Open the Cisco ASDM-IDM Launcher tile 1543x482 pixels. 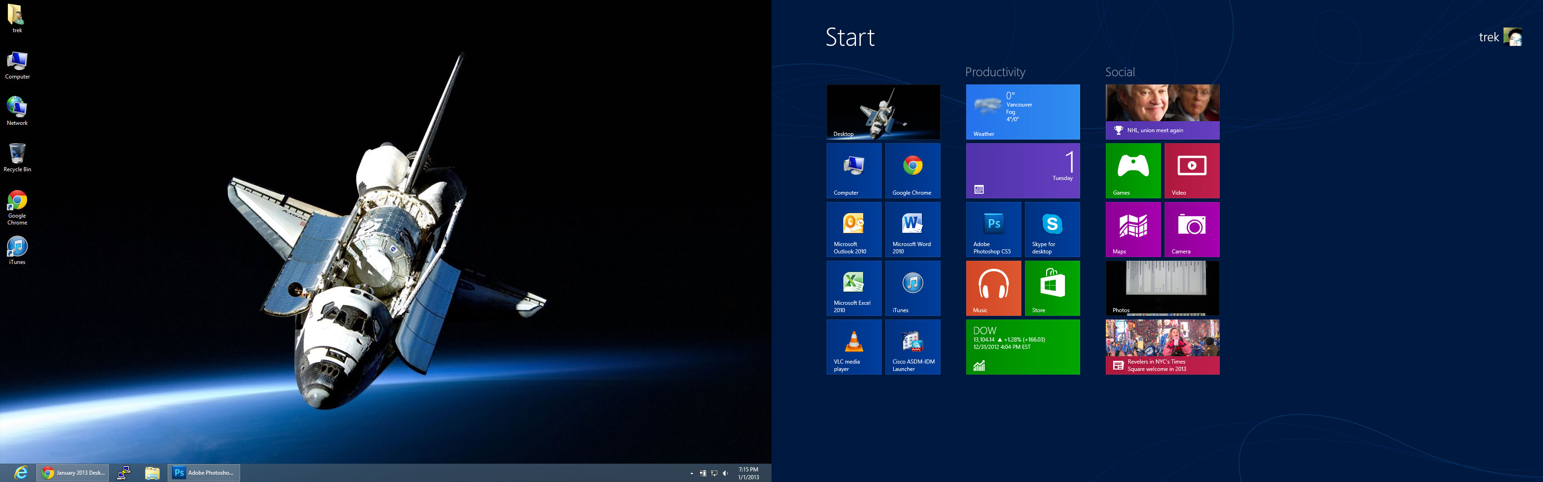pyautogui.click(x=912, y=347)
